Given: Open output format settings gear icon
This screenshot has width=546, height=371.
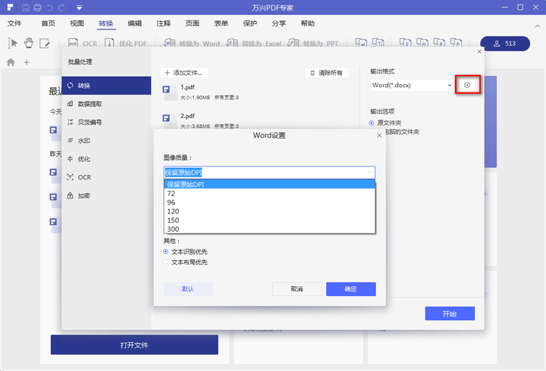Looking at the screenshot, I should point(467,85).
